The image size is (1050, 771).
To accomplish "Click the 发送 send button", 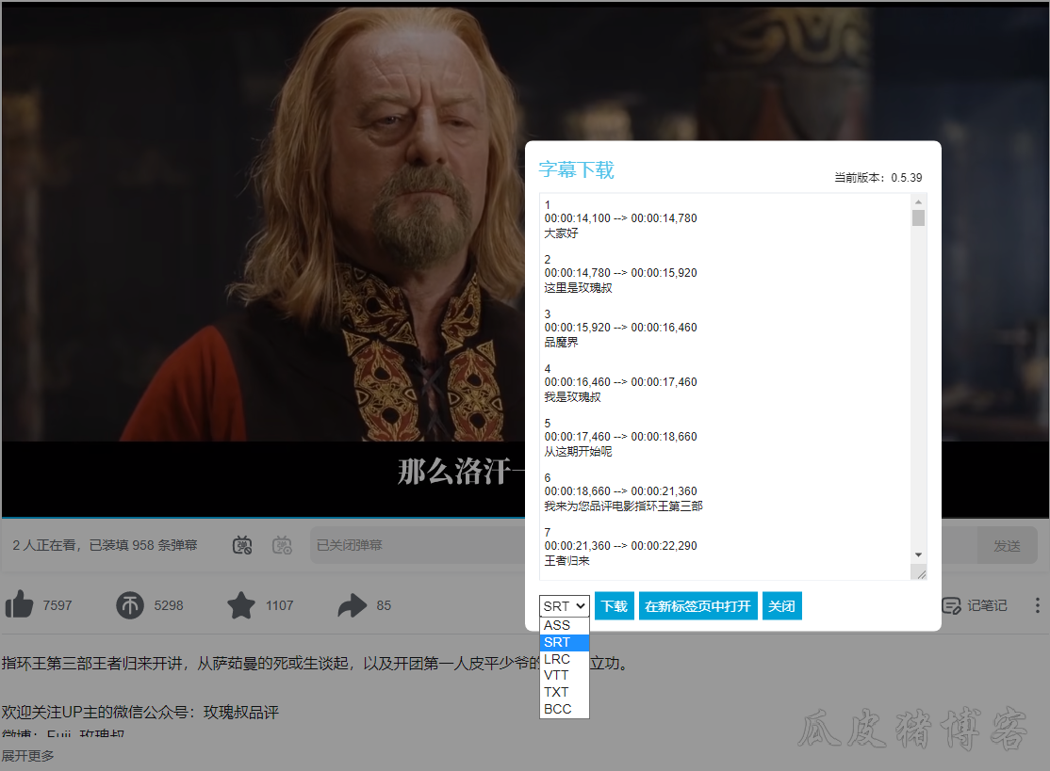I will tap(1008, 545).
